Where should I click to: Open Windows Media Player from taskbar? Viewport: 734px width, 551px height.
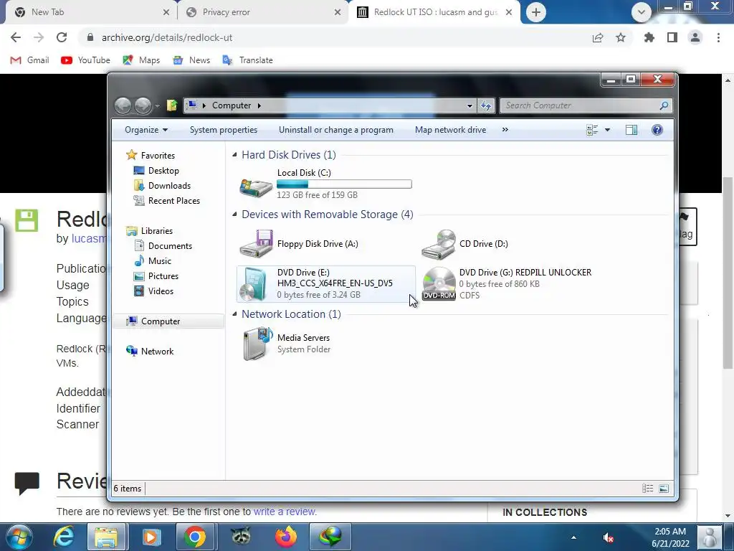tap(151, 537)
